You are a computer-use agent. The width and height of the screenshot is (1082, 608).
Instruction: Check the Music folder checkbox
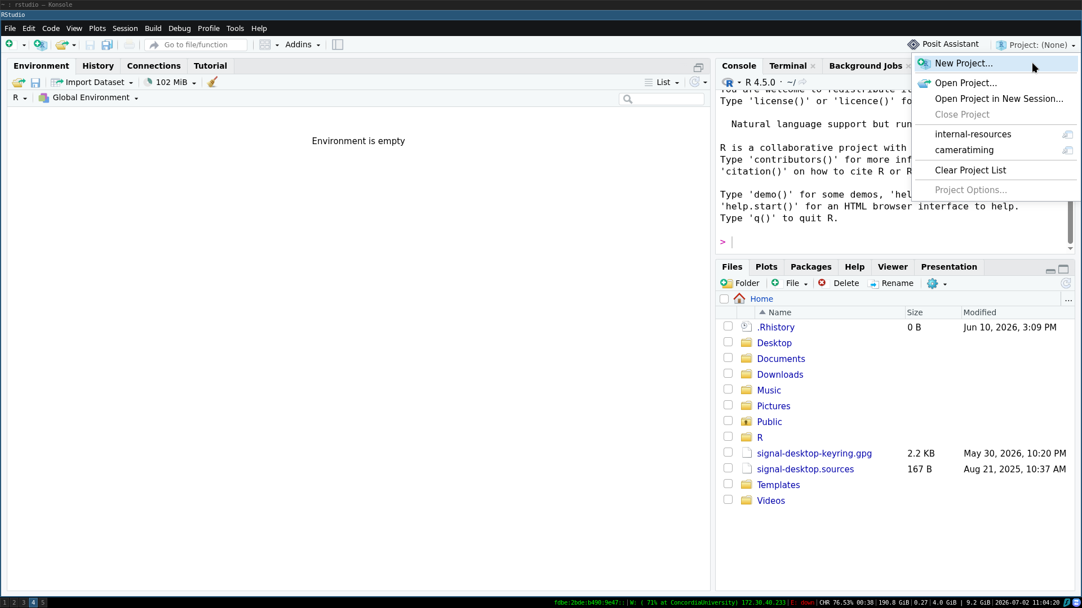(x=728, y=390)
